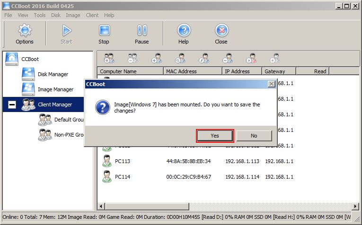
Task: Click Yes to save changes
Action: coord(215,136)
